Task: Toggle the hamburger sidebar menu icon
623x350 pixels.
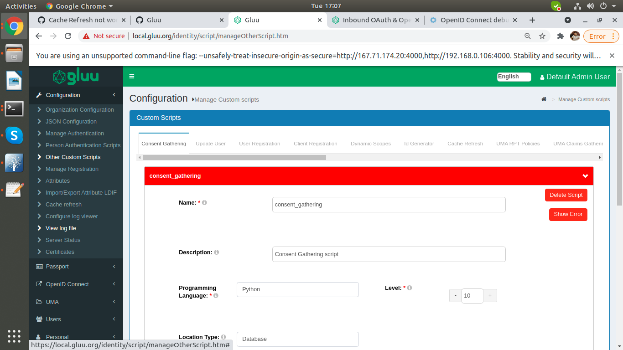Action: click(x=132, y=77)
